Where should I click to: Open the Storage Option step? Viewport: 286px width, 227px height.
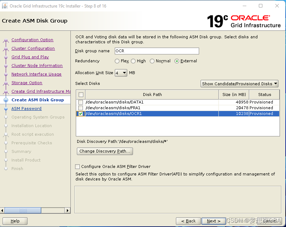point(27,83)
